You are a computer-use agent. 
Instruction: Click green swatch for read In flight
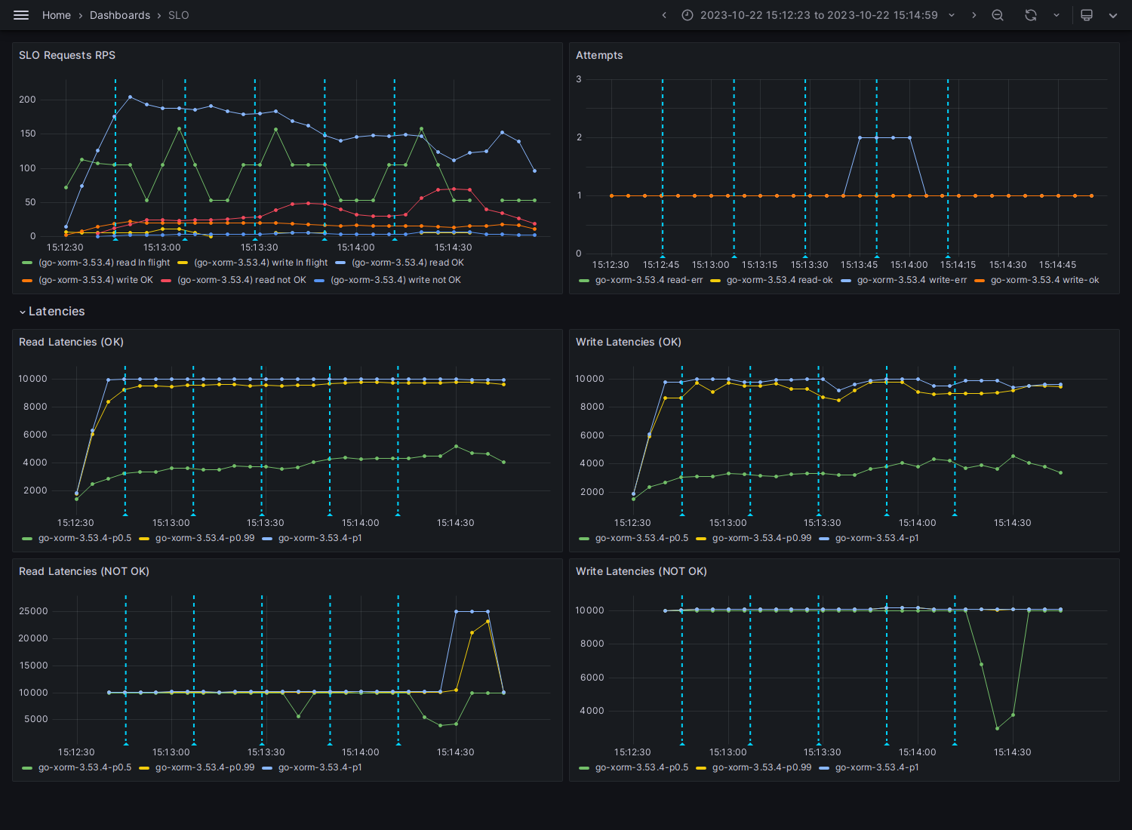coord(27,263)
